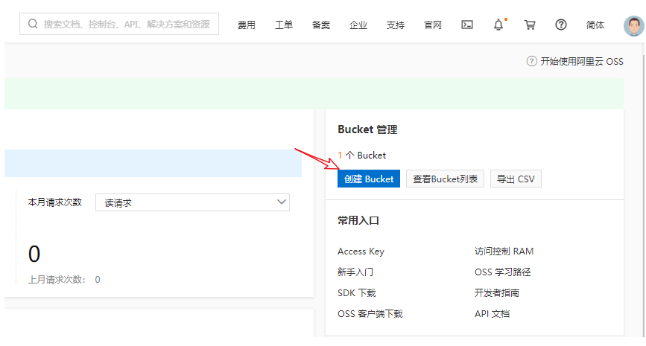Open the 费用 menu
Screen dimensions: 646x346
click(247, 25)
